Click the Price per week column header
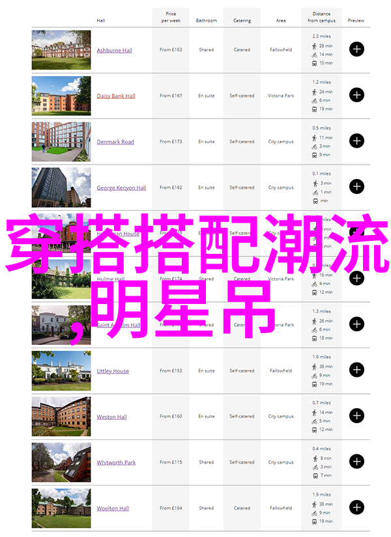Image resolution: width=391 pixels, height=537 pixels. click(x=170, y=17)
